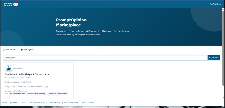225x108 pixels.
Task: Open the Privacy Policy footer link
Action: (54, 102)
